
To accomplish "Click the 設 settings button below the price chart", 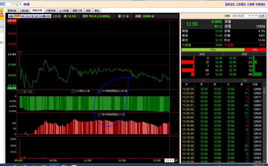I will pos(25,91).
